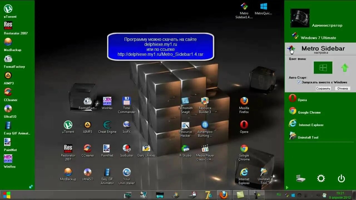Viewport: 356px width, 200px height.
Task: Open the Start button on taskbar
Action: click(x=7, y=195)
